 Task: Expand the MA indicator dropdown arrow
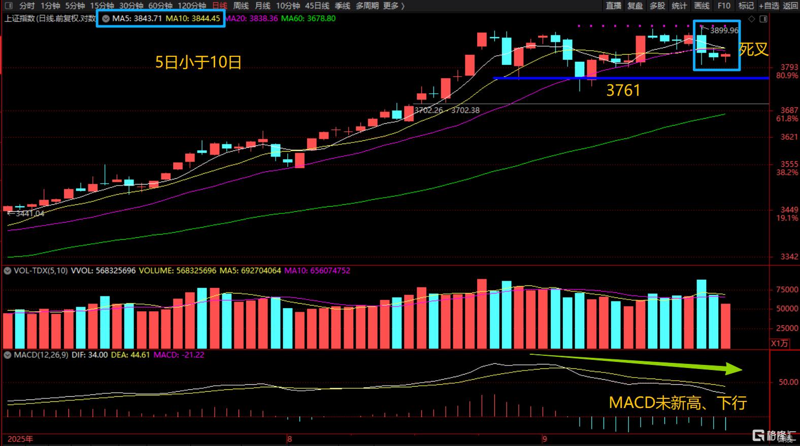(x=106, y=18)
